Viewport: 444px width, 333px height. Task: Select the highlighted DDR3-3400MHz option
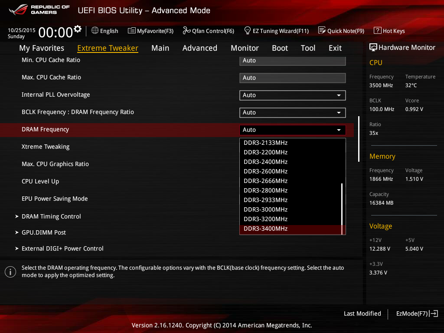click(x=291, y=229)
